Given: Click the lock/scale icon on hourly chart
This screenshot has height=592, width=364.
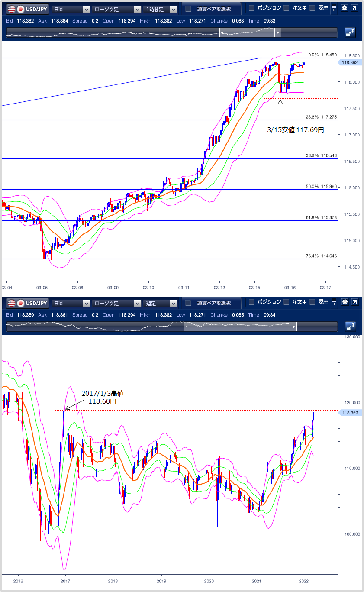Looking at the screenshot, I should [350, 32].
